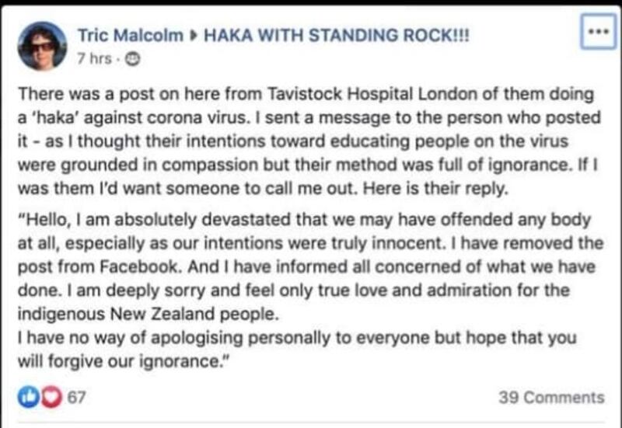The width and height of the screenshot is (622, 428).
Task: Open the reactions list showing 67
Action: (76, 397)
